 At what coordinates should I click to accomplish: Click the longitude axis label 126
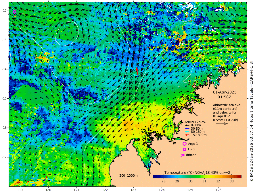(x=218, y=190)
